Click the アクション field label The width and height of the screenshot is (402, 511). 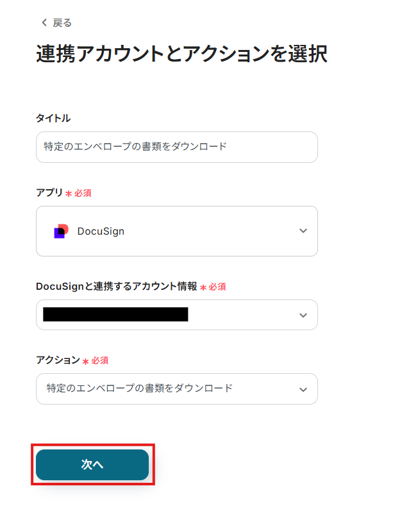click(58, 360)
